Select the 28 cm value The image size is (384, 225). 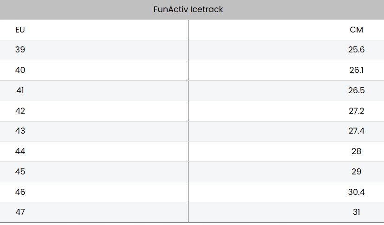click(x=356, y=151)
